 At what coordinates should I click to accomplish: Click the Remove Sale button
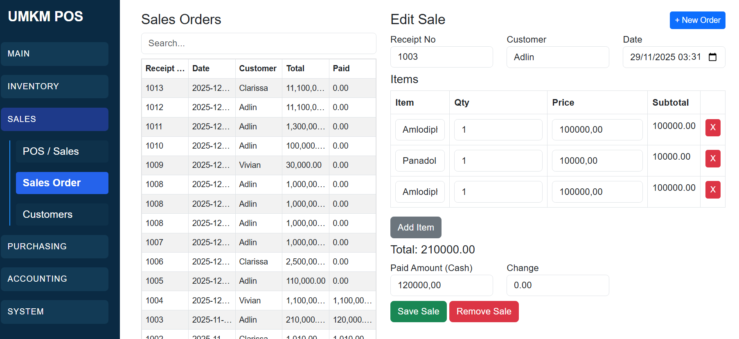(x=484, y=312)
